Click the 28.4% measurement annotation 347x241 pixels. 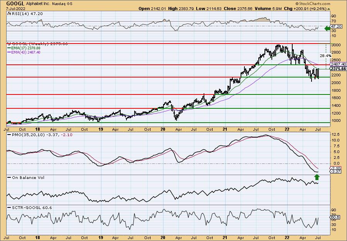325,56
